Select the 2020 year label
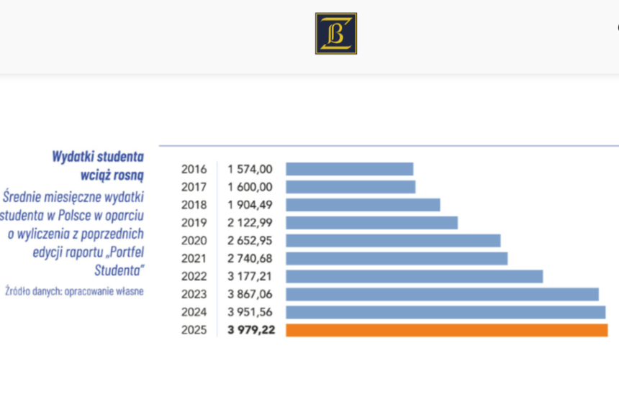Screen dimensions: 619x412 click(x=194, y=240)
